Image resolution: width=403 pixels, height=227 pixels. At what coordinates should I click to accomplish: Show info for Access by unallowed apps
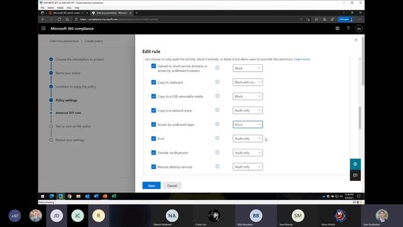tap(217, 124)
